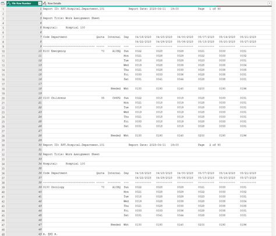276x236 pixels.
Task: Select the END marker cell in row 49
Action: [x=157, y=234]
